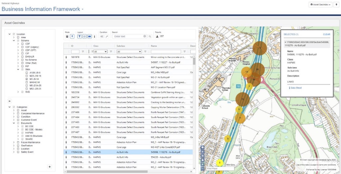Collapse the Documents tree node
The image size is (341, 174).
pyautogui.click(x=14, y=123)
